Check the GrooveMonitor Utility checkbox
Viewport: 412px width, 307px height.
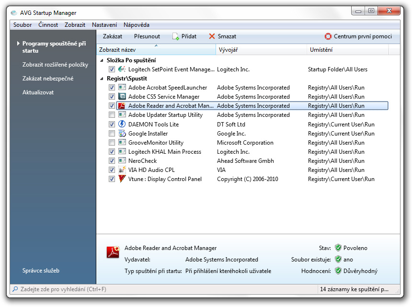112,143
